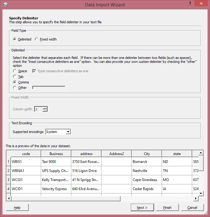Click the Bismarck city cell

click(147, 161)
